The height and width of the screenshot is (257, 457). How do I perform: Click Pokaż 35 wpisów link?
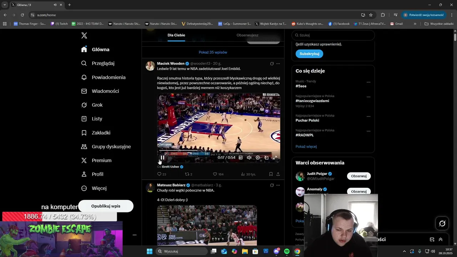(213, 52)
